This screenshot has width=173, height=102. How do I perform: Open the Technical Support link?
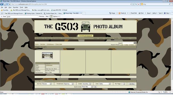[85, 36]
